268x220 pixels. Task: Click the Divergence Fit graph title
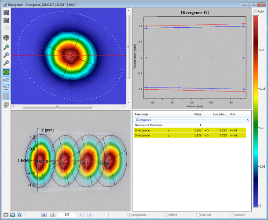(195, 13)
